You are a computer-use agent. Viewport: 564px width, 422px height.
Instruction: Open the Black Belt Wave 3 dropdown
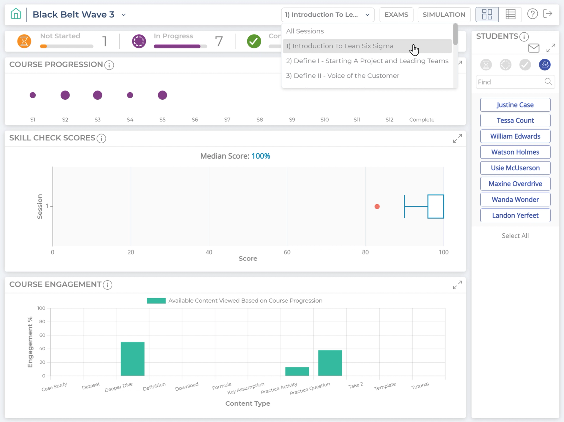click(124, 15)
